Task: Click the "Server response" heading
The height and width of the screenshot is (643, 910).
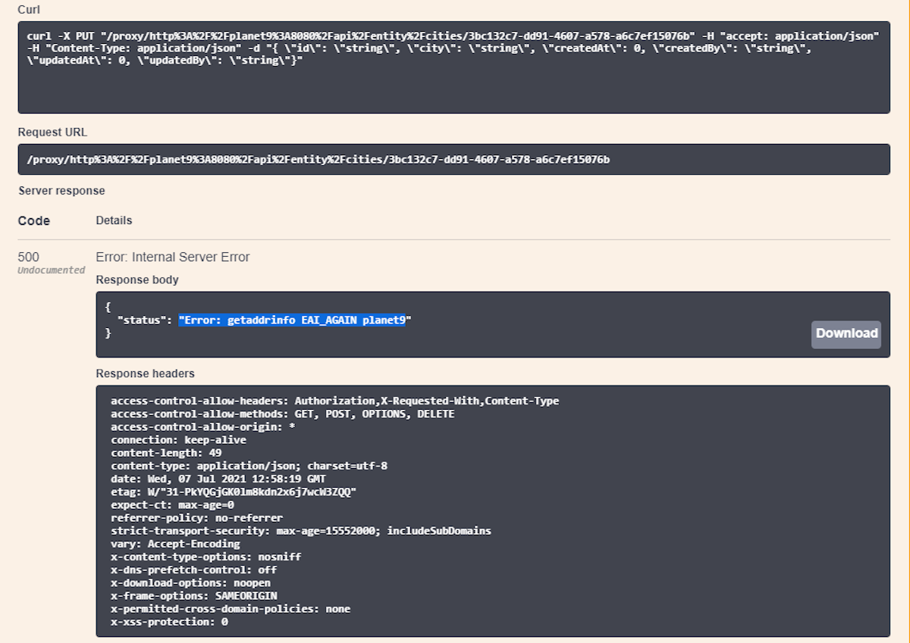Action: click(61, 190)
